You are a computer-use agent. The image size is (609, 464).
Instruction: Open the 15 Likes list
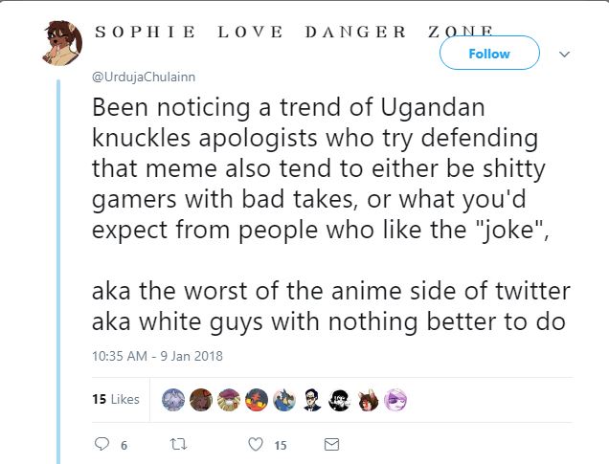[116, 399]
